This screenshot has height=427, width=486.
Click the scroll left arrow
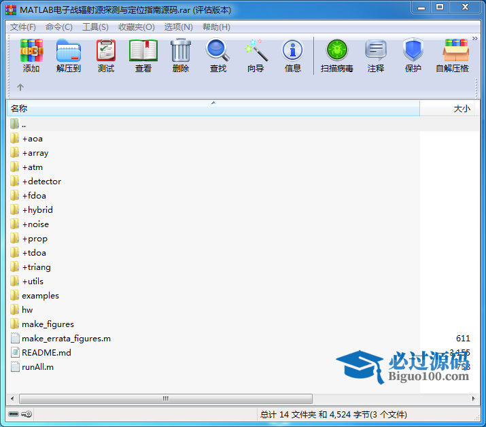pos(12,398)
